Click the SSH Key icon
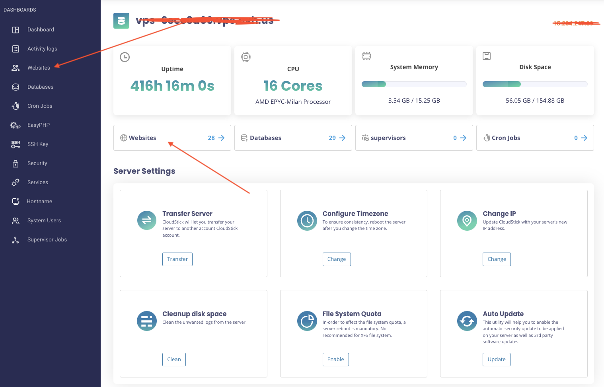Screen dimensions: 604x387 [15, 144]
